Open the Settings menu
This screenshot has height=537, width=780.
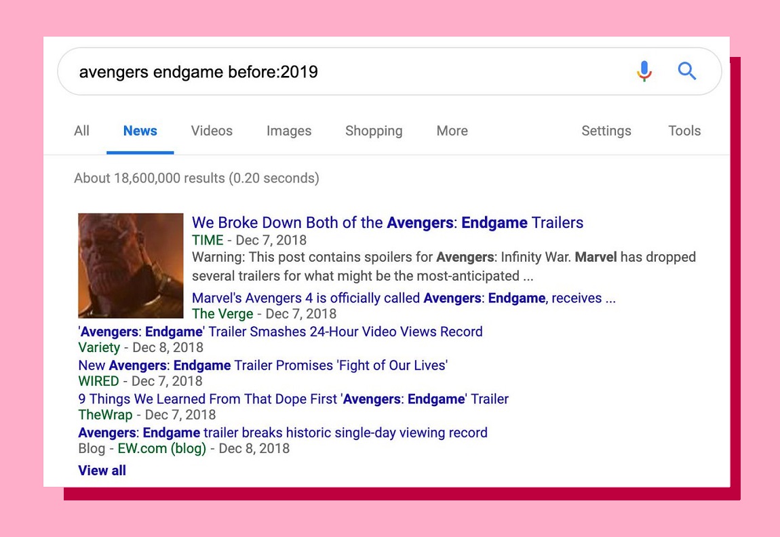point(606,131)
